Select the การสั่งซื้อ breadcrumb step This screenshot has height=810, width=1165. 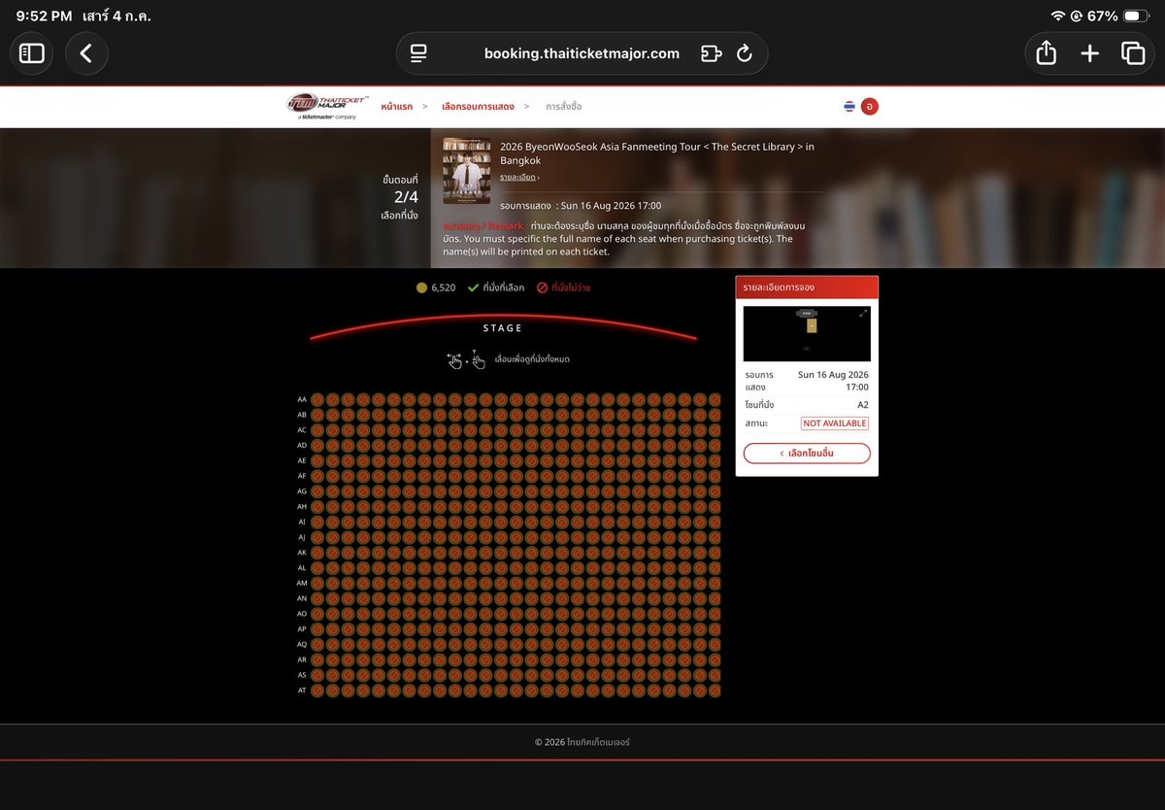click(564, 106)
